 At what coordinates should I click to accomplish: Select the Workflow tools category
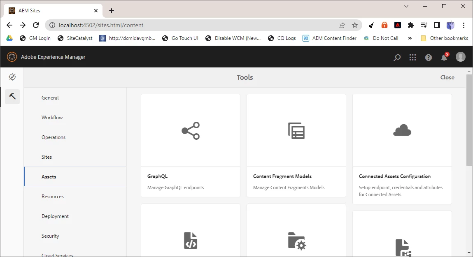pos(52,118)
